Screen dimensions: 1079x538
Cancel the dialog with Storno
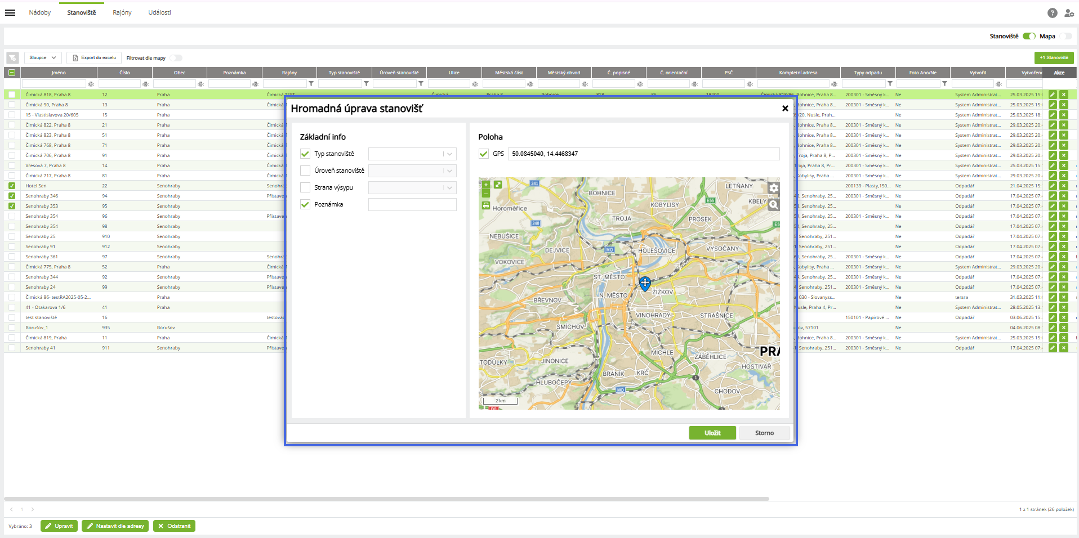764,433
